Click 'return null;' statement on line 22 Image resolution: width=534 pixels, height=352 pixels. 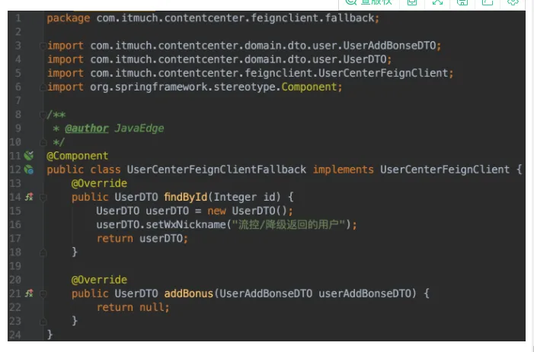point(133,307)
